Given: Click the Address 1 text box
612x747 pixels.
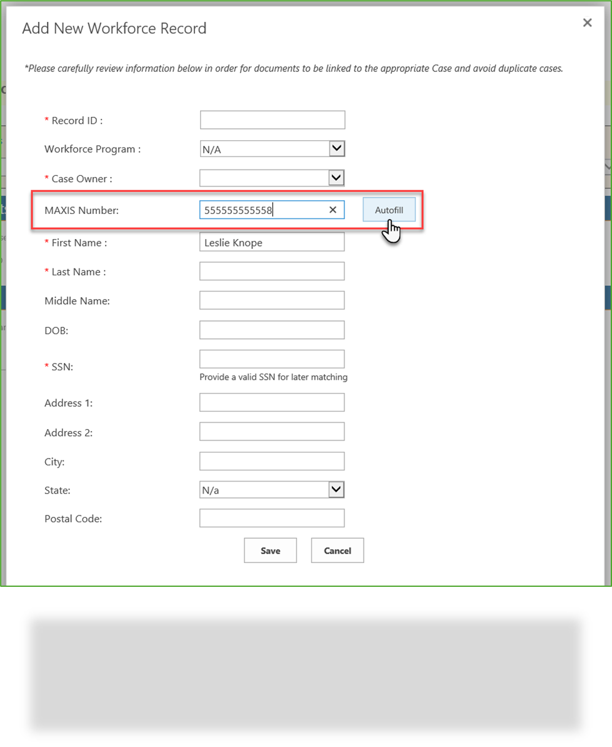Looking at the screenshot, I should tap(271, 402).
